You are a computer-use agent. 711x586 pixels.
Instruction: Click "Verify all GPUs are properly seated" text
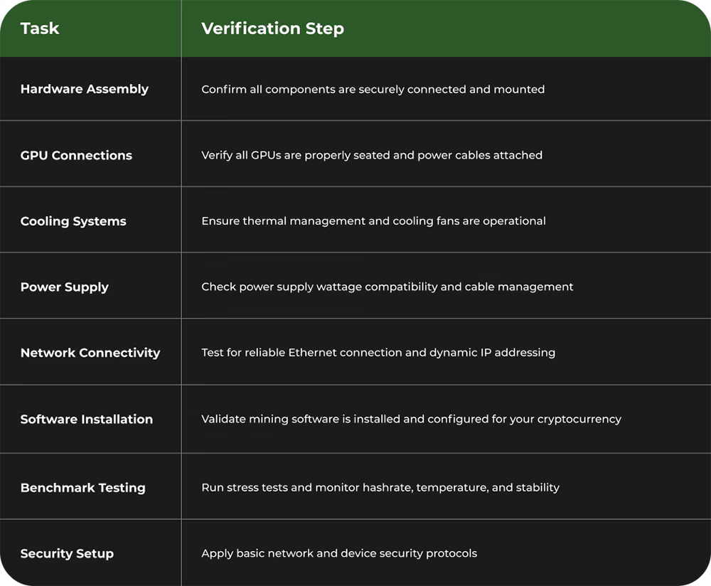point(296,155)
